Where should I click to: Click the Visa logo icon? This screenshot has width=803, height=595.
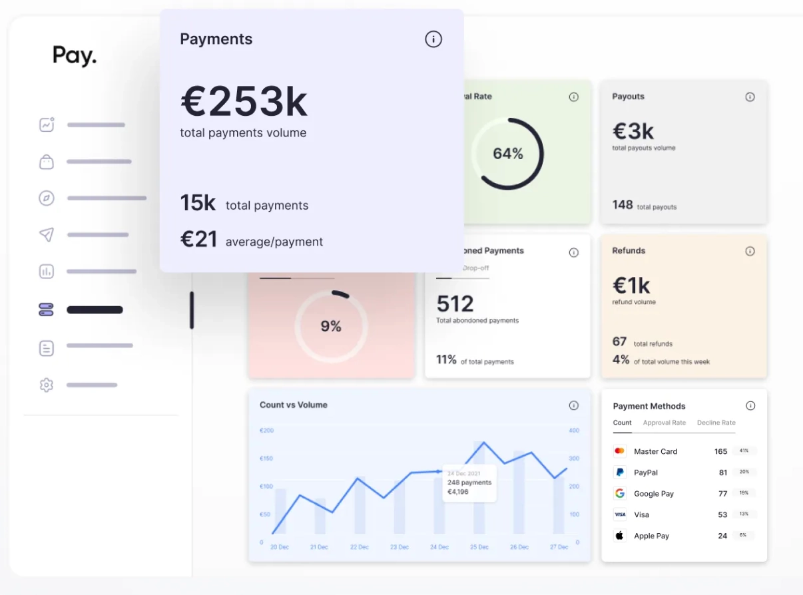coord(620,514)
